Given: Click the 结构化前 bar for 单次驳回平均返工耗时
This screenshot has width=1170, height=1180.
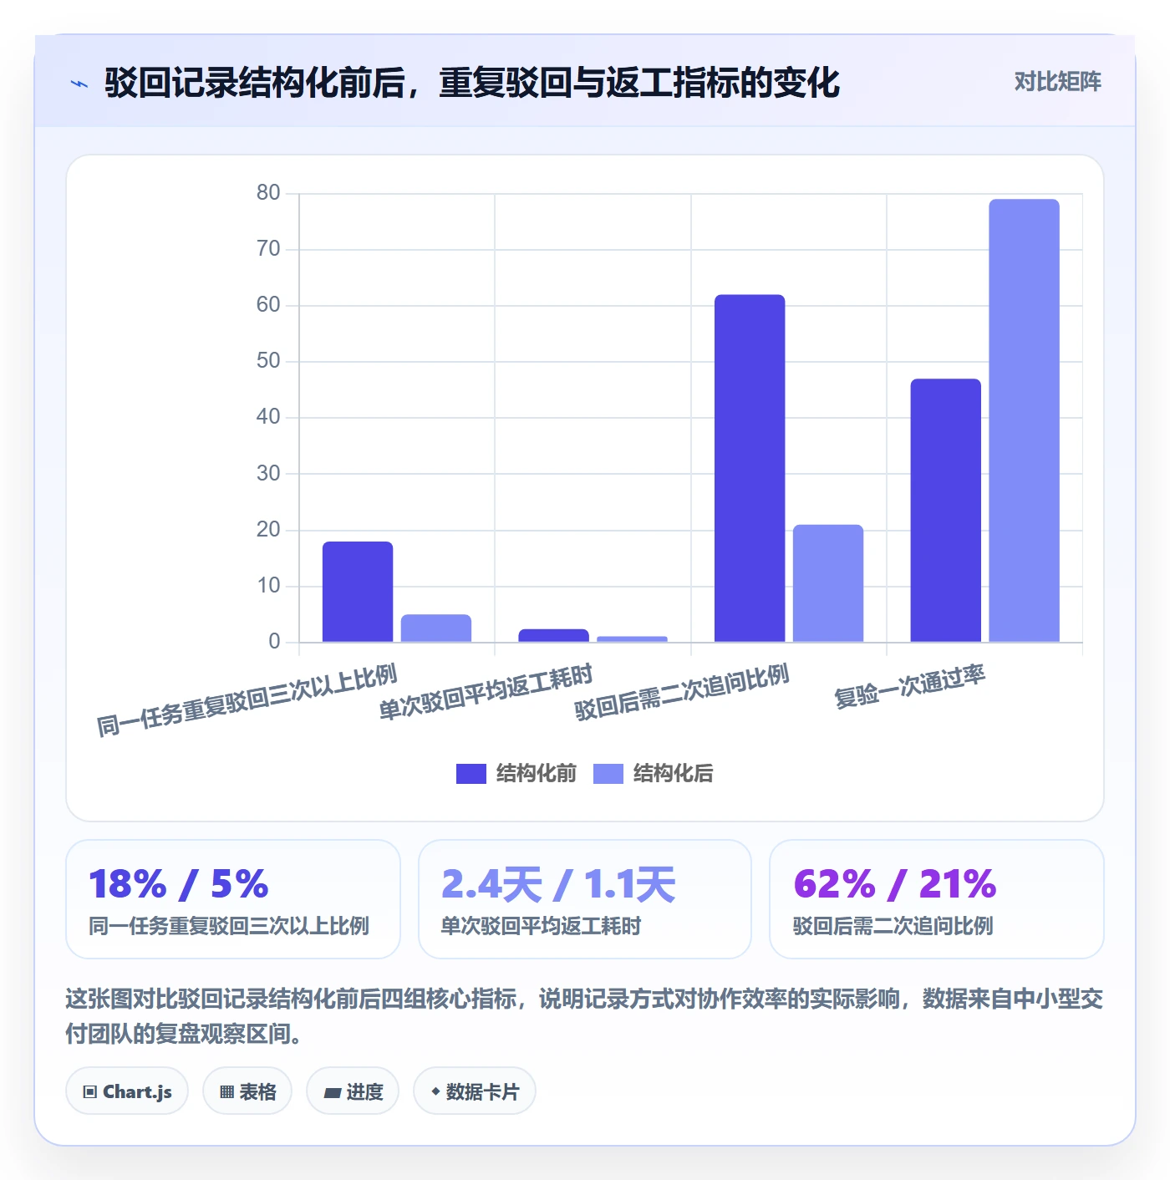Looking at the screenshot, I should point(553,635).
